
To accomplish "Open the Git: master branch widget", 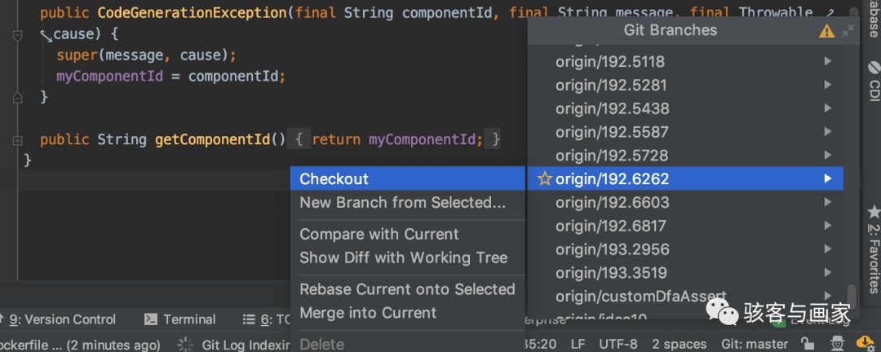I will click(x=755, y=344).
